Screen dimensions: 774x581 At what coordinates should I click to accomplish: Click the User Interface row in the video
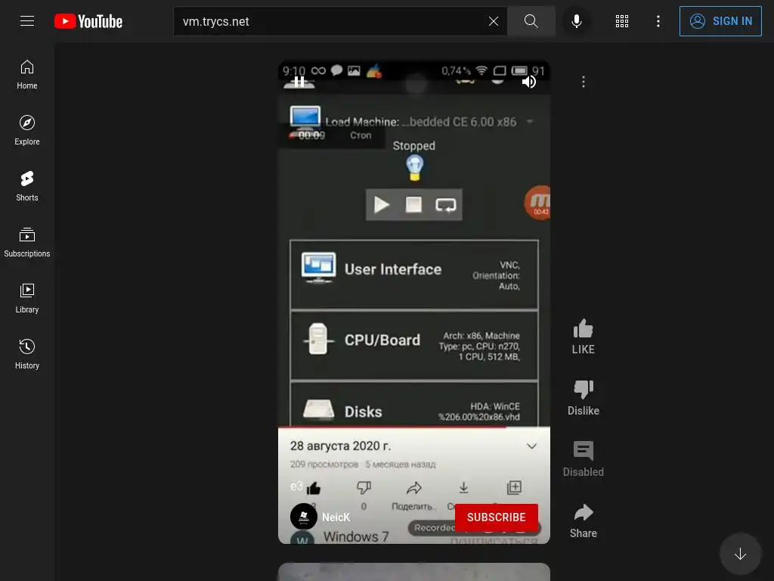413,275
